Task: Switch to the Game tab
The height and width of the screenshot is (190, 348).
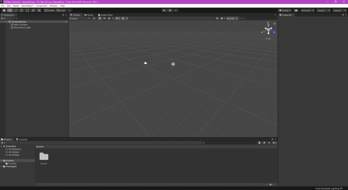Action: (89, 15)
